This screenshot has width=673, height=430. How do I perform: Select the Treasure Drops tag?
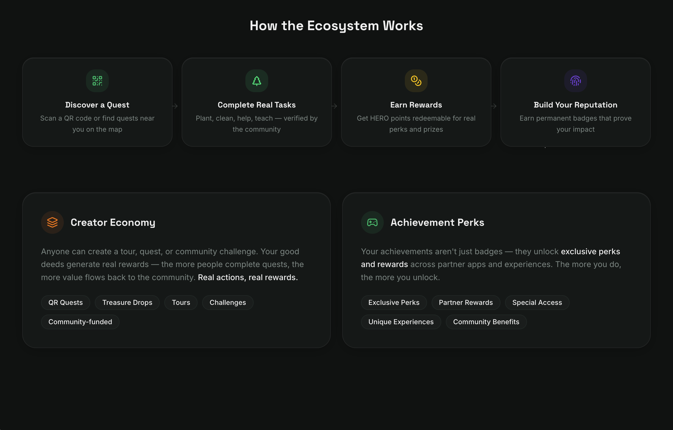coord(127,303)
